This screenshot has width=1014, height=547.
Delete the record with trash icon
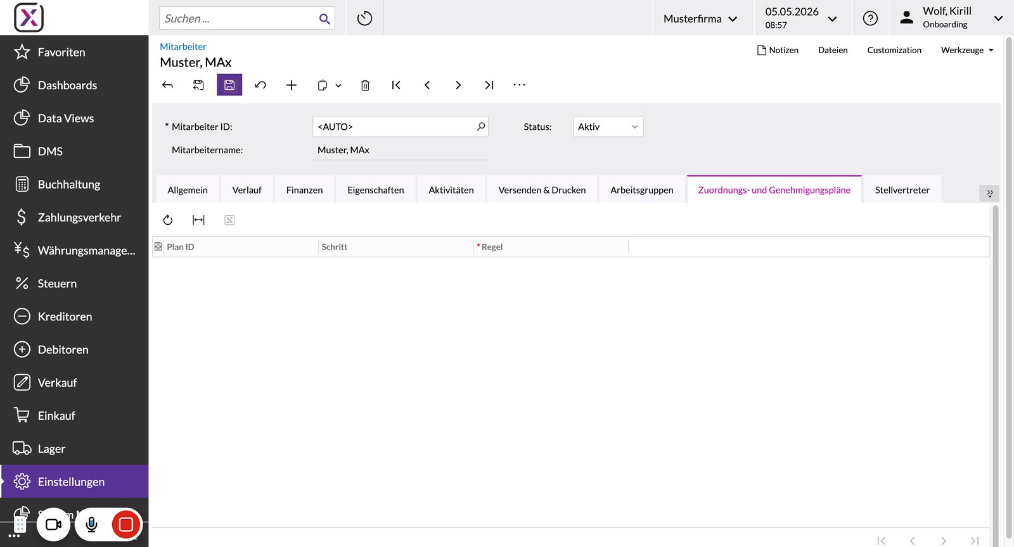365,85
